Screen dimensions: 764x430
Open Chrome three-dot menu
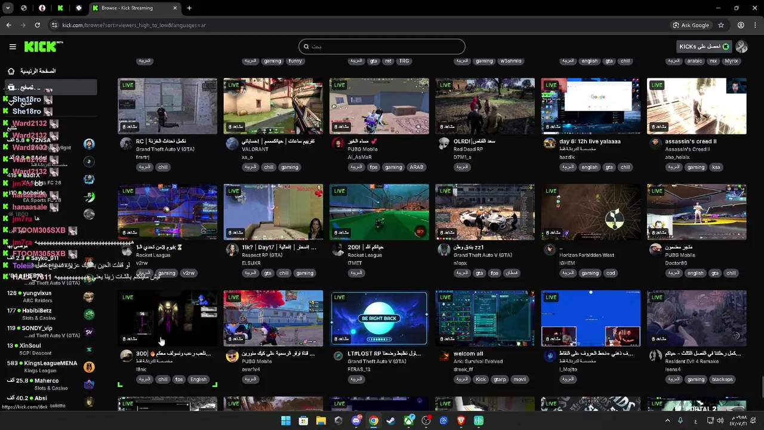(x=755, y=25)
